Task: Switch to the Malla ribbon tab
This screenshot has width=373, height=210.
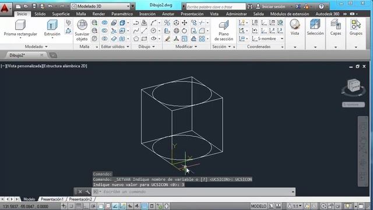Action: click(81, 14)
